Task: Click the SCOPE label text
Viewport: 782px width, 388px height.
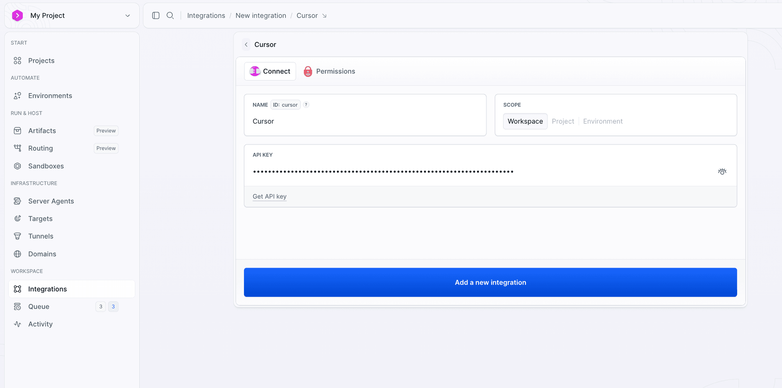Action: click(x=512, y=105)
